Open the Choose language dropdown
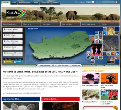Viewport: 121px width, 110px height. pos(90,2)
